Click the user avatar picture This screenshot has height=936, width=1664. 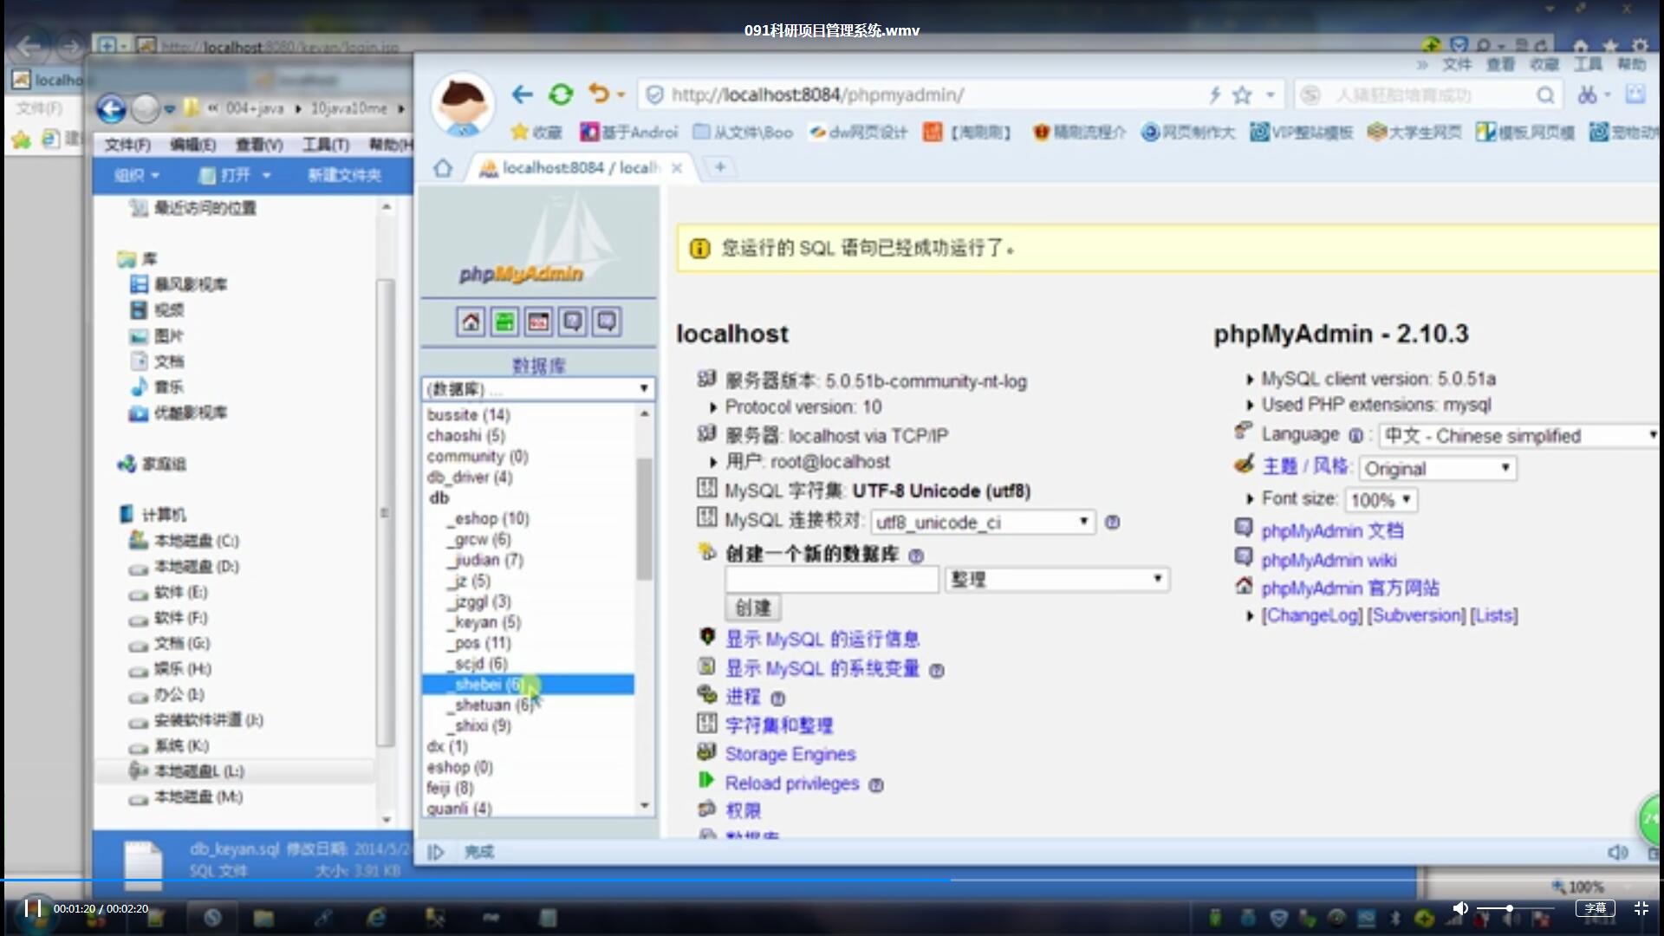click(x=464, y=106)
